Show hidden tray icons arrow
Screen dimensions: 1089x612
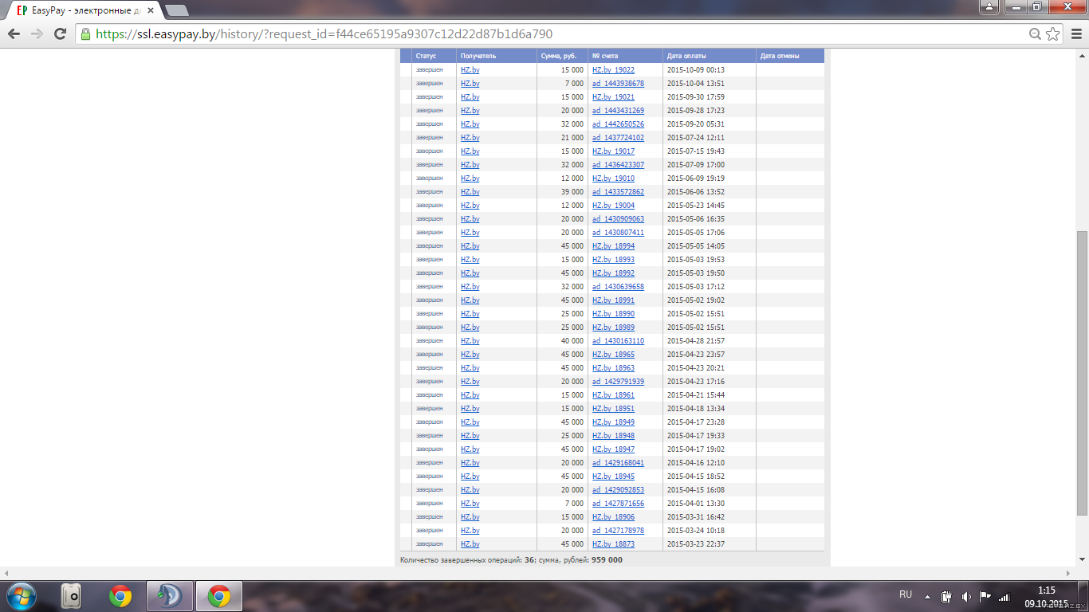click(927, 596)
